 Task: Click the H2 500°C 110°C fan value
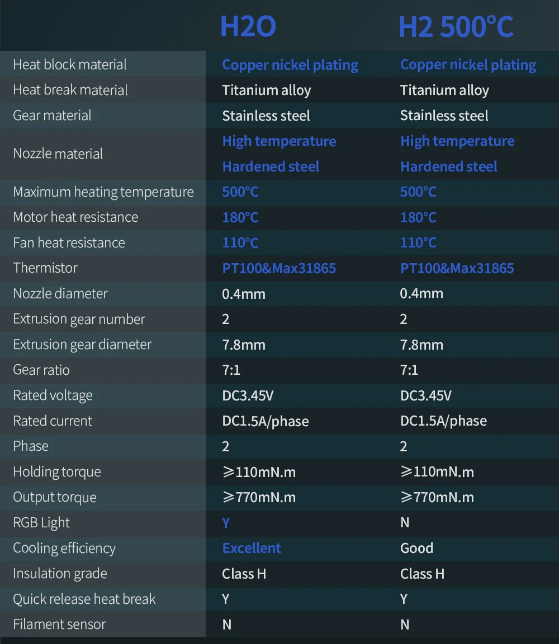pyautogui.click(x=419, y=242)
